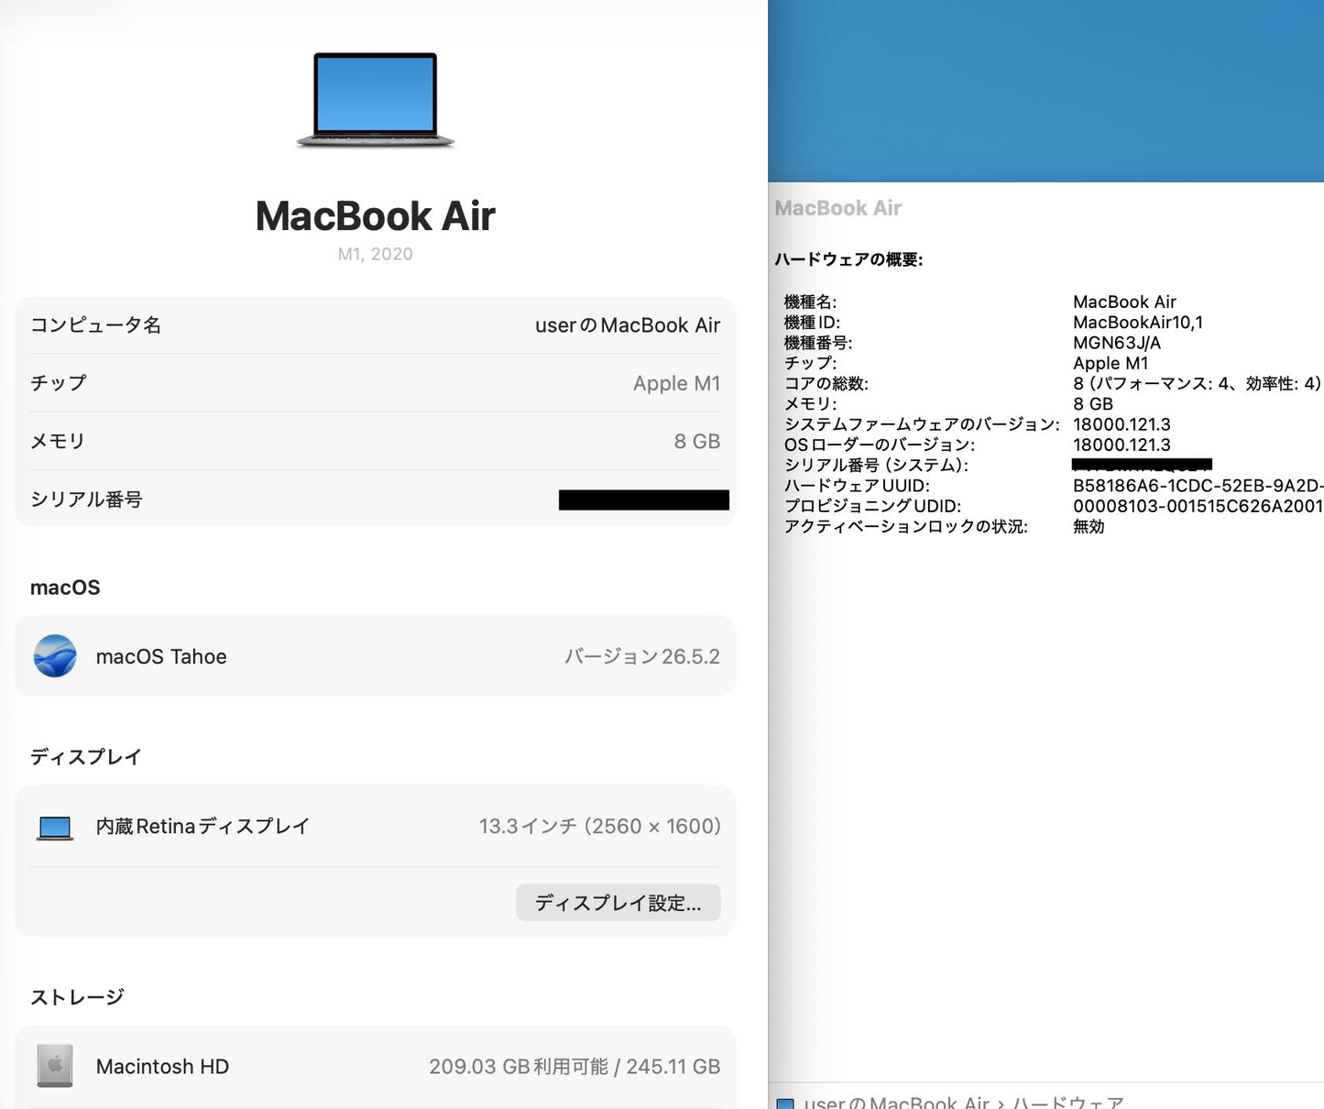The height and width of the screenshot is (1109, 1324).
Task: Click the '13.3インチ (2560 × 1600)' resolution text
Action: (600, 827)
